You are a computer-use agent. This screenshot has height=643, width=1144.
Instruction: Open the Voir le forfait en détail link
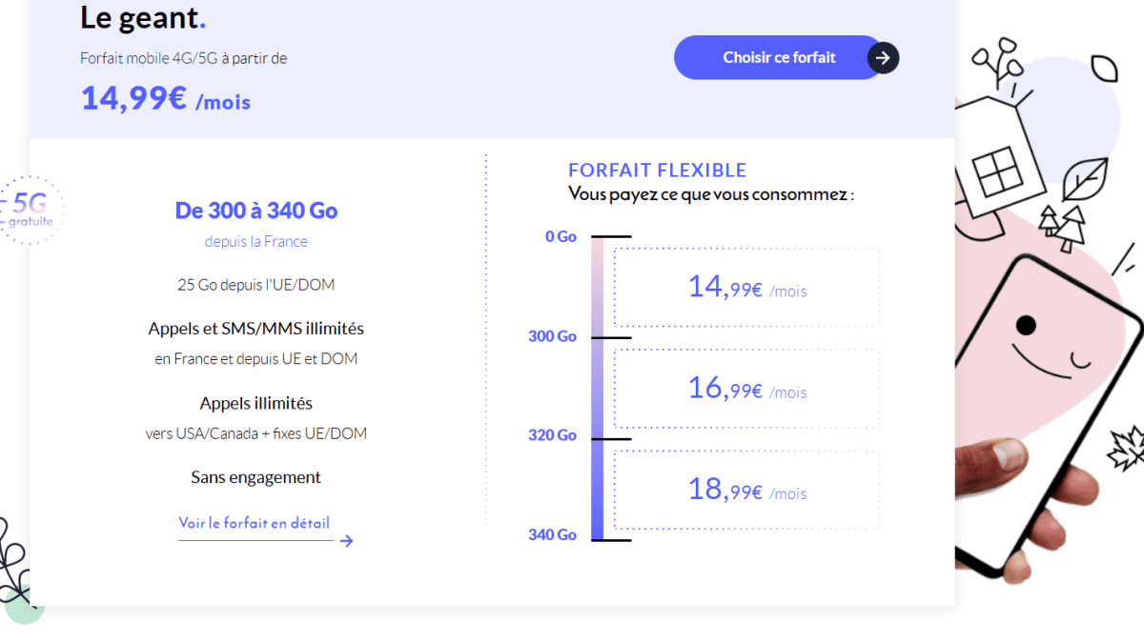point(254,523)
